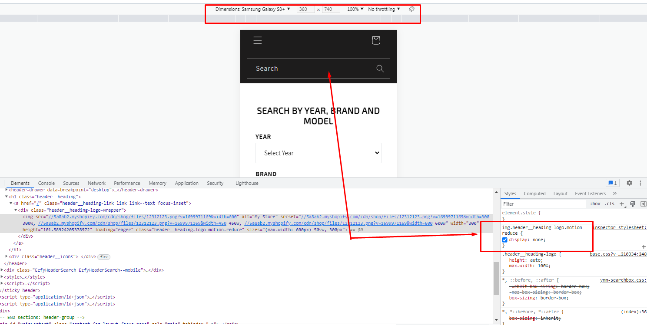Screen dimensions: 647x325
Task: Open the Memory tab
Action: point(157,183)
